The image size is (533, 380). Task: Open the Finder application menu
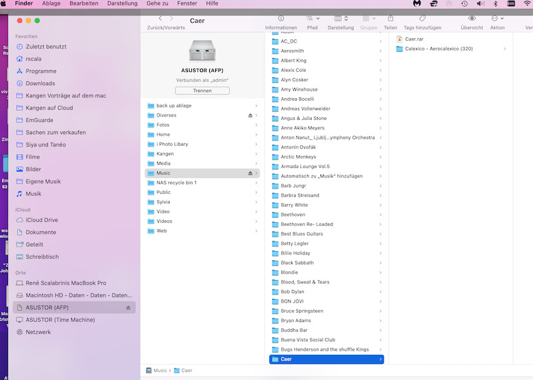[24, 3]
